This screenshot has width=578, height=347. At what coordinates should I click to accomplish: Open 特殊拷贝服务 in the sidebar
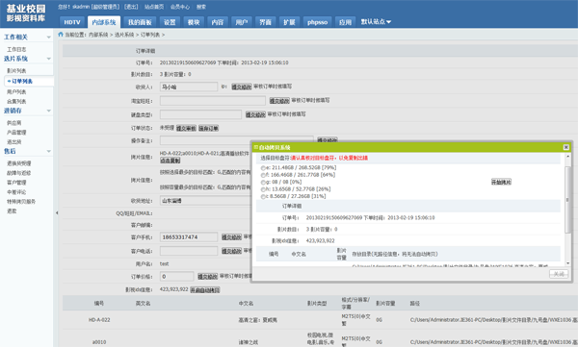21,202
